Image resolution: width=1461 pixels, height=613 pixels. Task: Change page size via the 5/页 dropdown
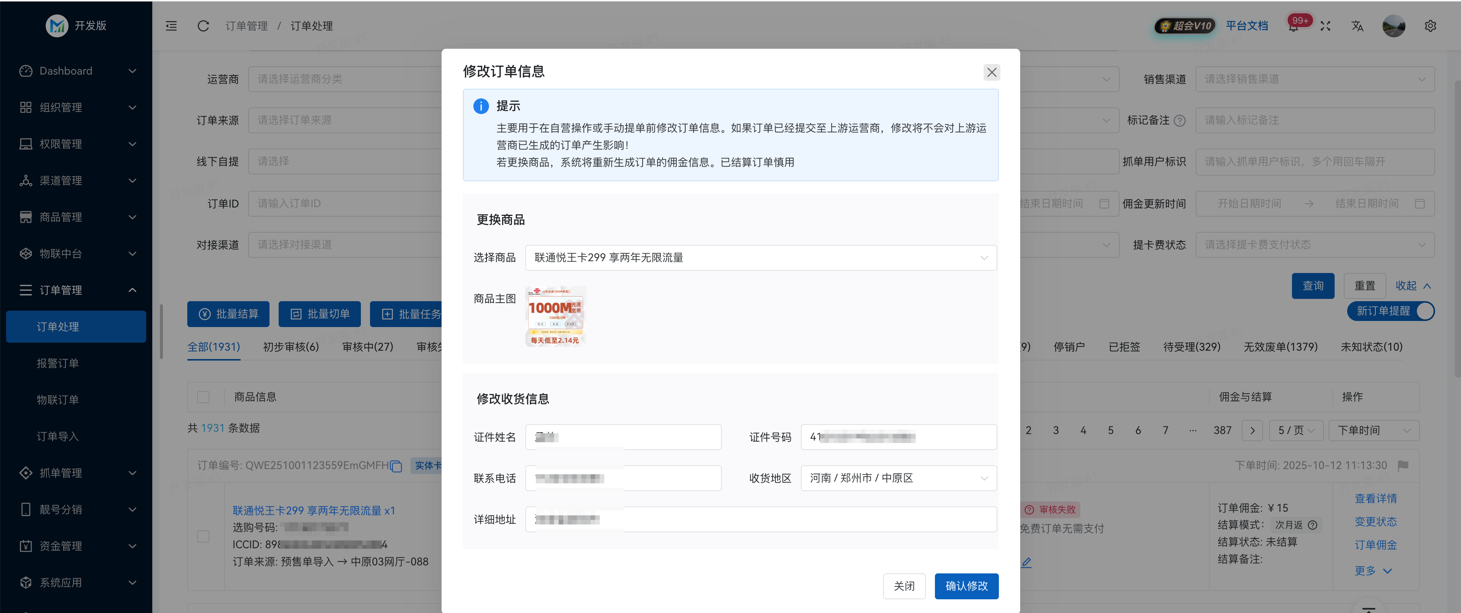click(1296, 430)
